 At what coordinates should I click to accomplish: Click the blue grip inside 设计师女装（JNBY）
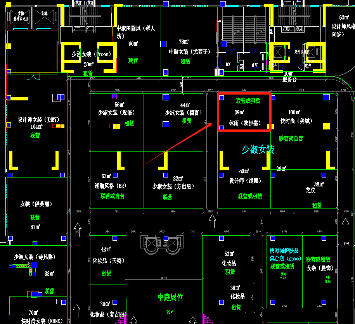[61, 97]
